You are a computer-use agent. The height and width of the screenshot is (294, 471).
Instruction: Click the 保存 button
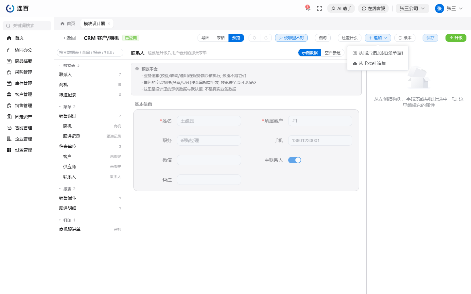(430, 38)
